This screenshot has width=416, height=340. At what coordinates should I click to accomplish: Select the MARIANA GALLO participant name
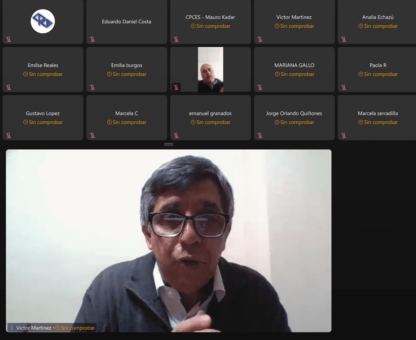[x=294, y=65]
